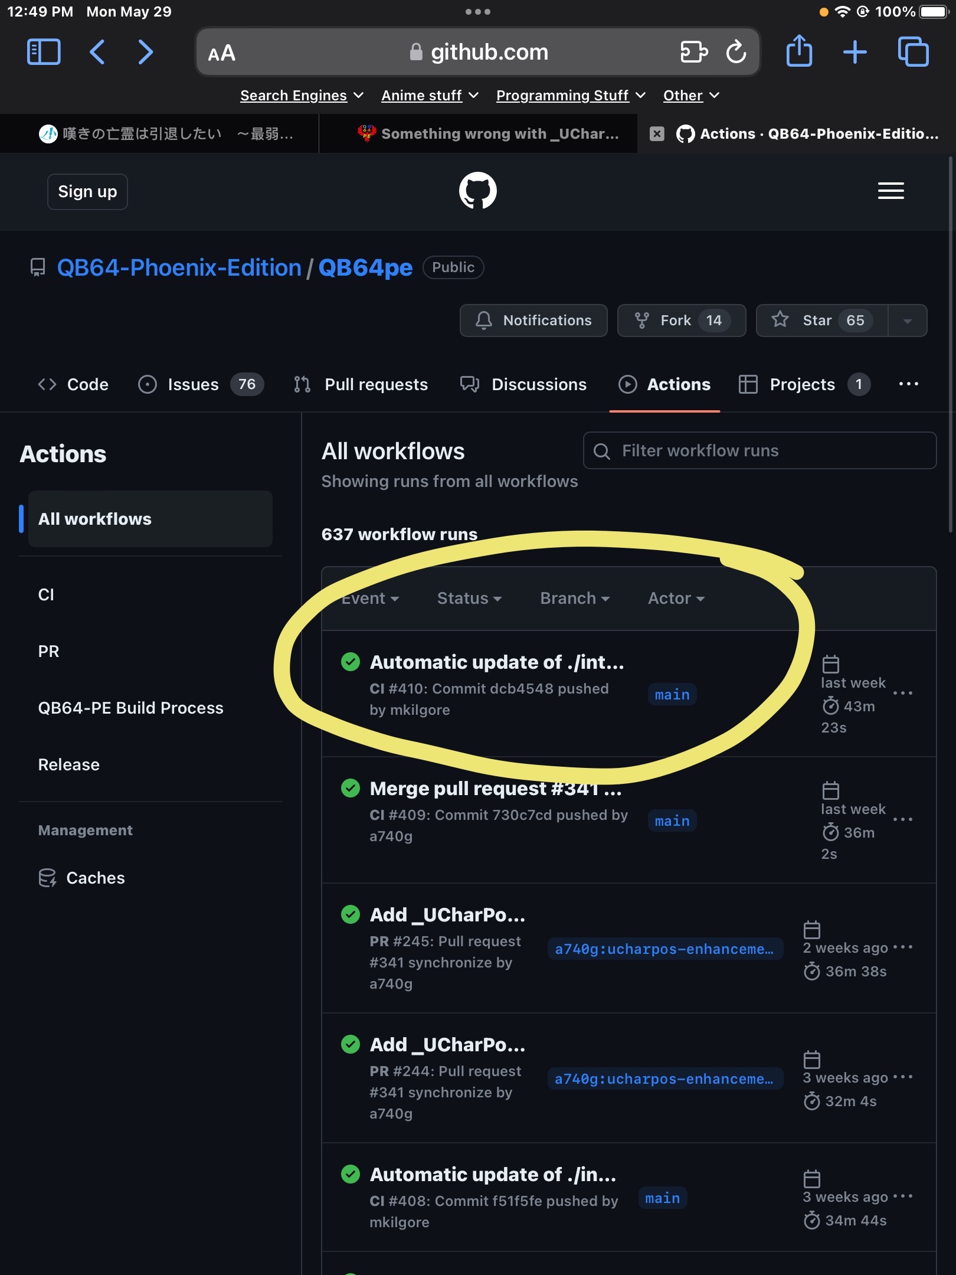956x1275 pixels.
Task: Close the Actions QB64-Phoenix-Edition tab
Action: click(x=657, y=134)
